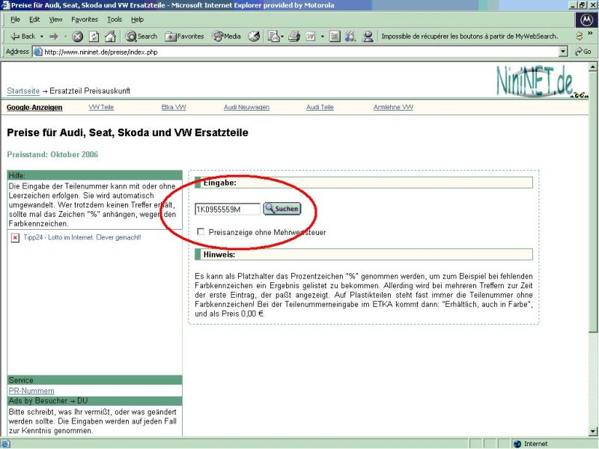This screenshot has height=449, width=599.
Task: Show browsing History
Action: [x=254, y=37]
